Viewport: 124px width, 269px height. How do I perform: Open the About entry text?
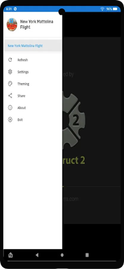21,108
